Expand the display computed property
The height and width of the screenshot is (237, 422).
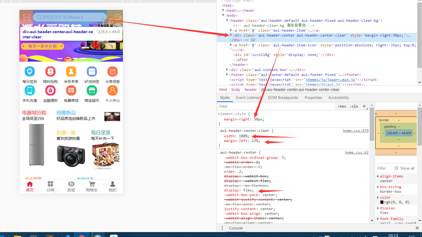pos(378,208)
